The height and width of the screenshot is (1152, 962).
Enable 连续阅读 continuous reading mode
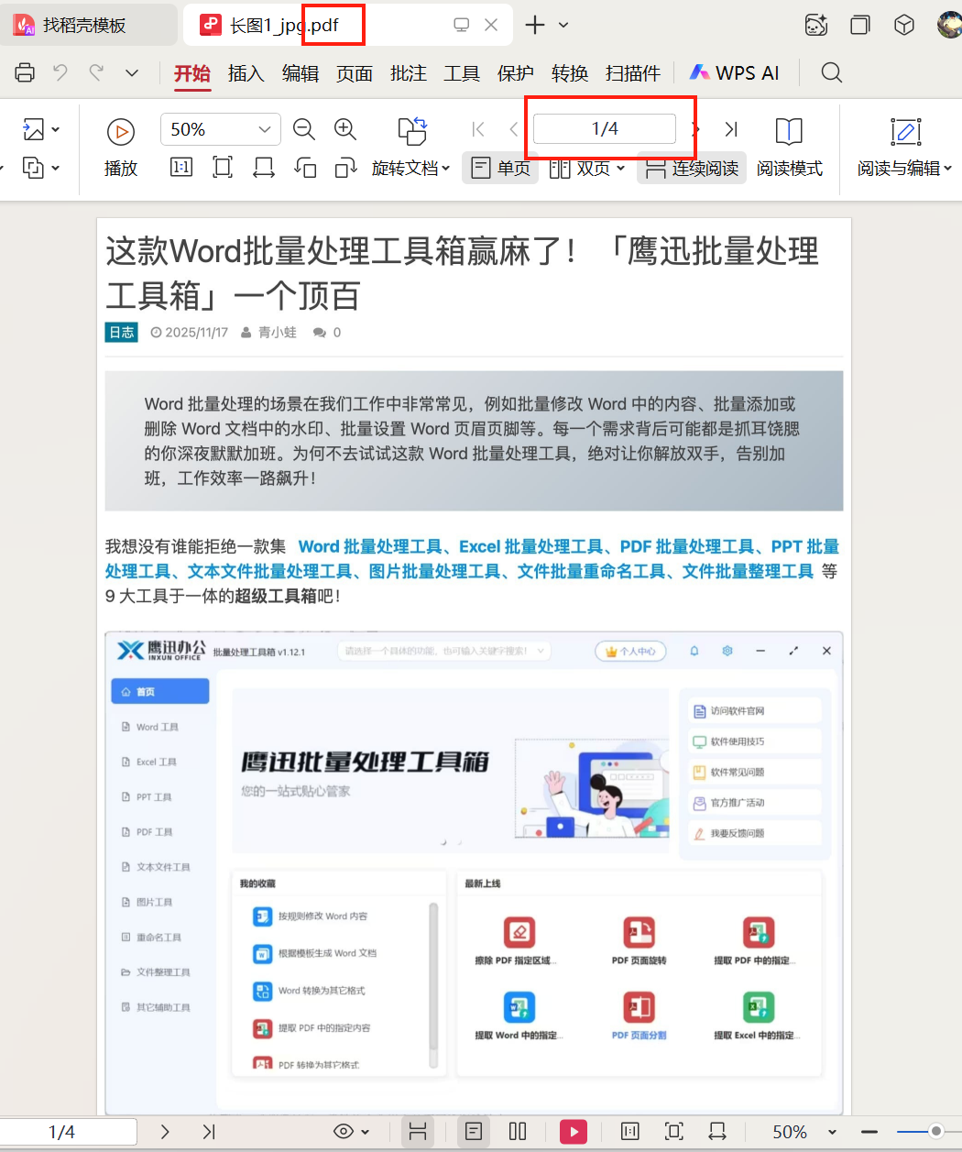click(x=691, y=167)
